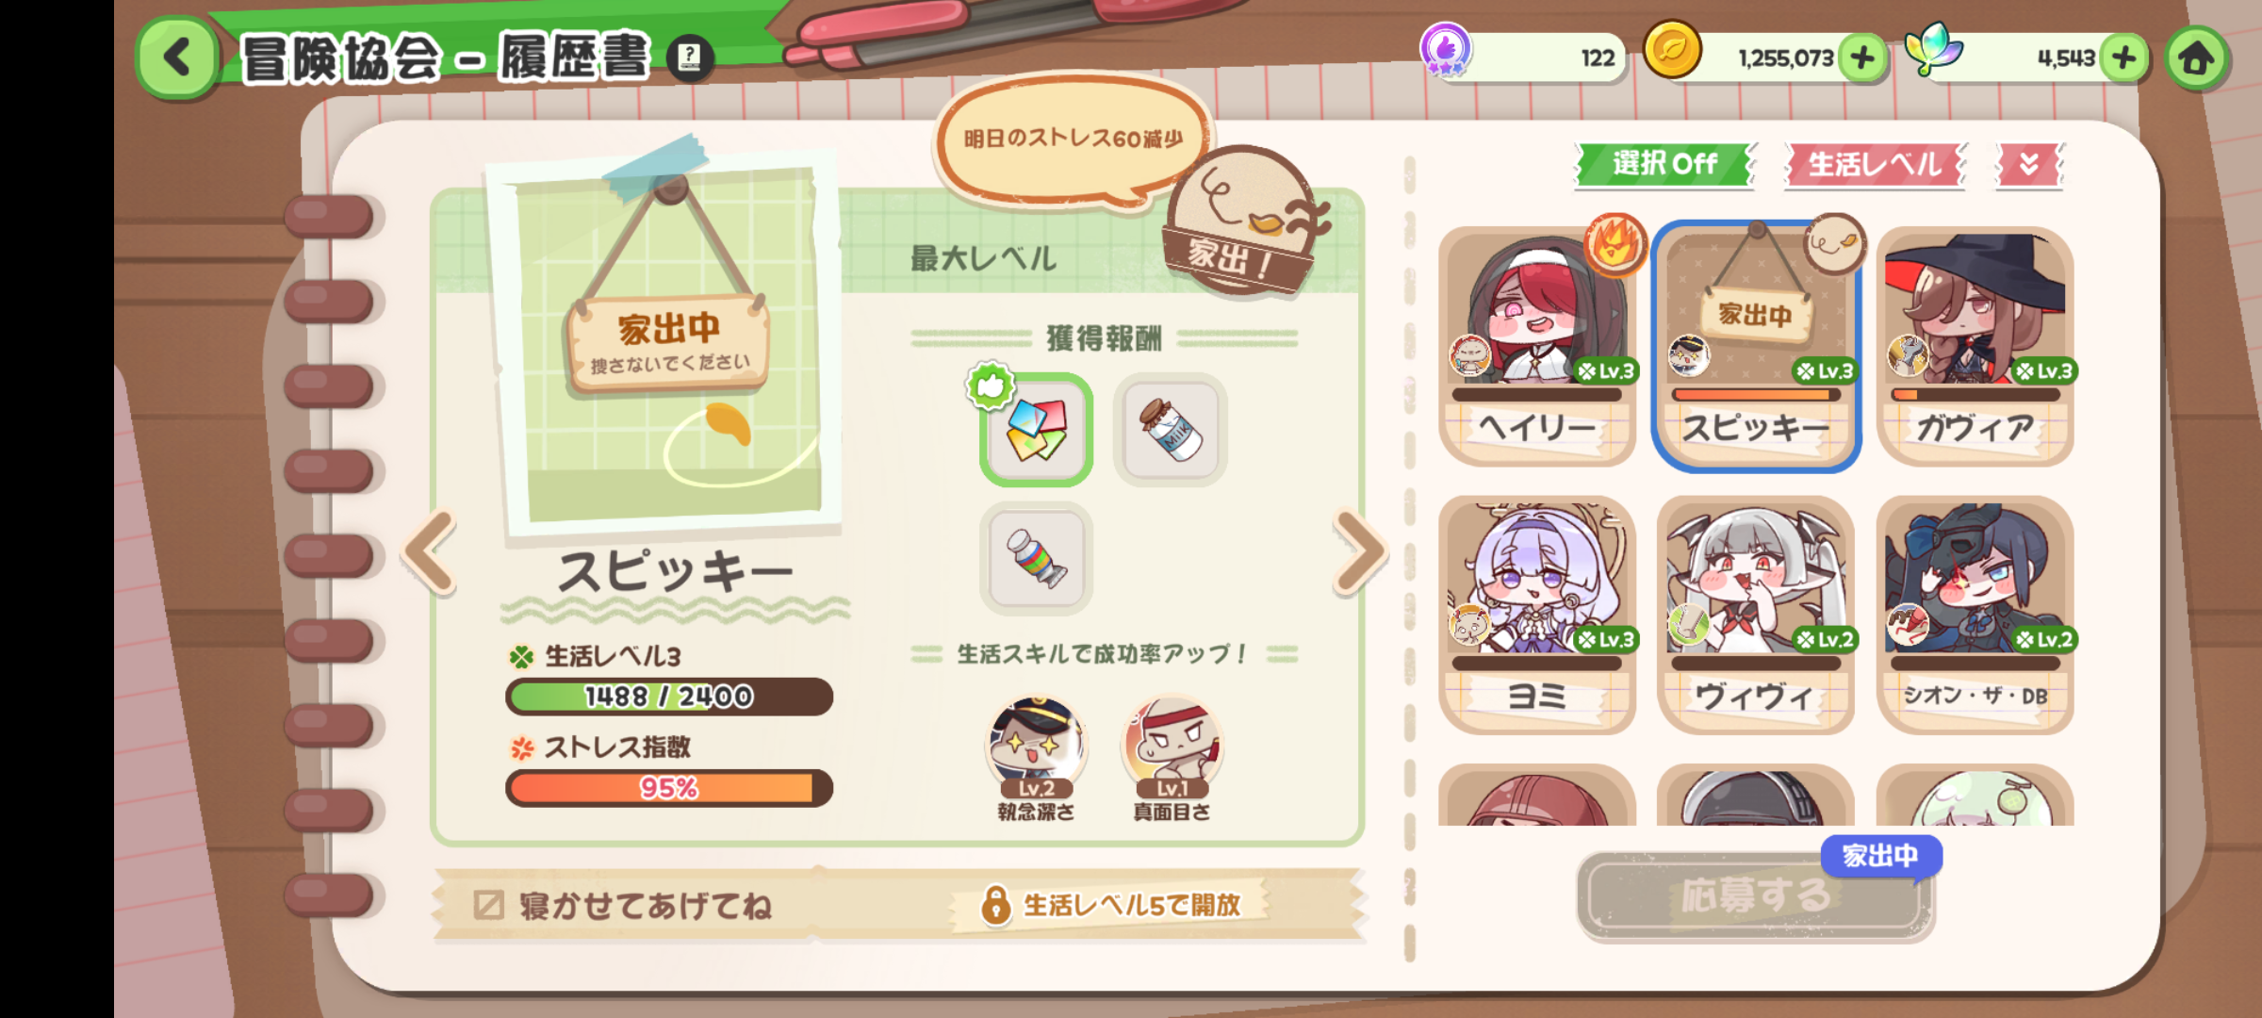Tap the home icon button

[x=2196, y=58]
